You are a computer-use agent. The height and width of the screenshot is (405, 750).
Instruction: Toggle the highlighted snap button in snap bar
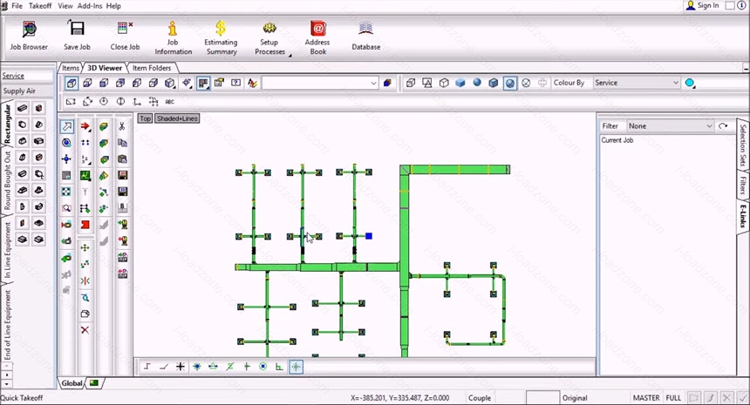pyautogui.click(x=297, y=367)
